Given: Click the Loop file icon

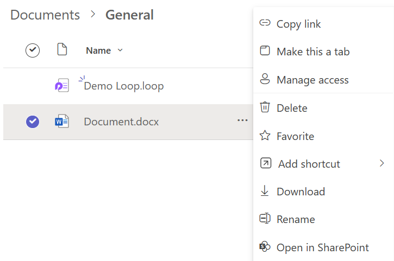Looking at the screenshot, I should click(x=62, y=86).
